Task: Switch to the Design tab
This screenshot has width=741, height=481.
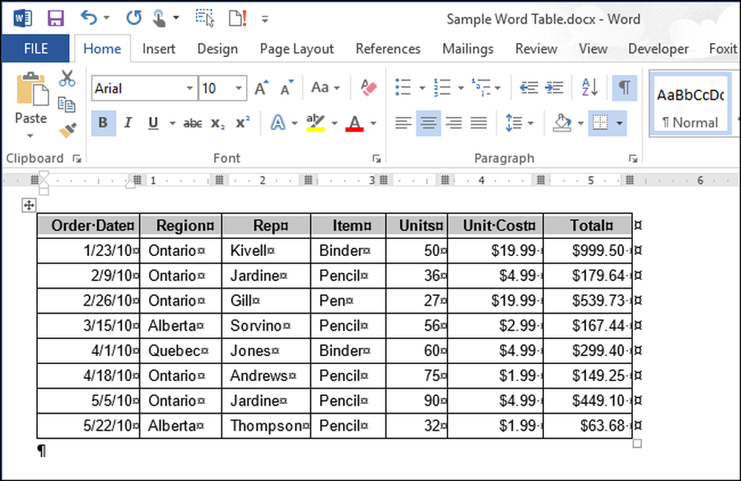Action: click(217, 49)
